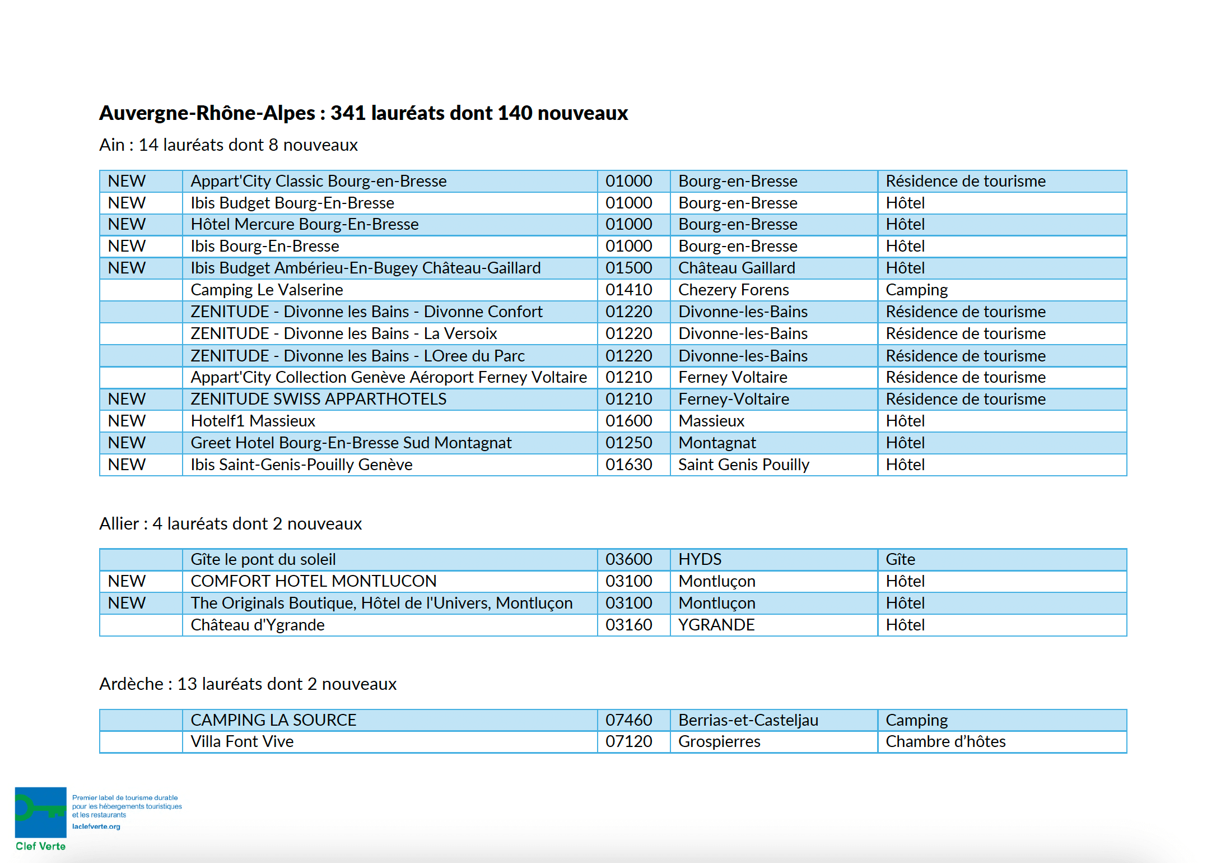The width and height of the screenshot is (1221, 863).
Task: Click Montagnat city cell
Action: 774,443
